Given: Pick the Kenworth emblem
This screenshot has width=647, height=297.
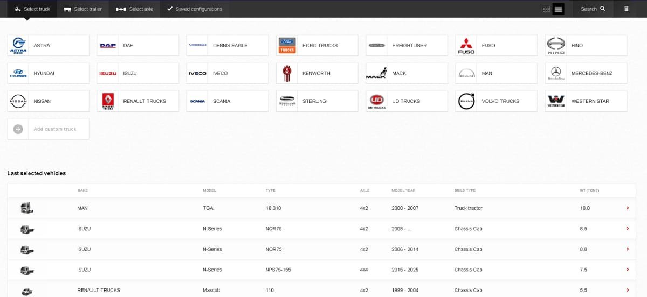Looking at the screenshot, I should (x=287, y=73).
